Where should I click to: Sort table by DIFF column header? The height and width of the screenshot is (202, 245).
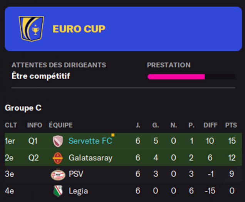pyautogui.click(x=210, y=125)
